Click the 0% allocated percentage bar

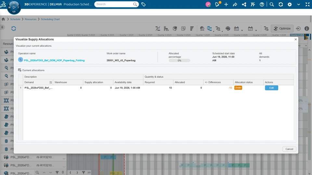179,61
